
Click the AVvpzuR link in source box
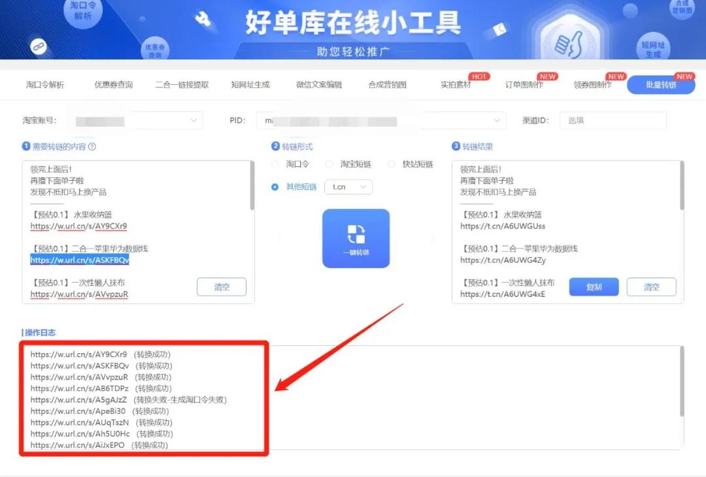click(79, 294)
